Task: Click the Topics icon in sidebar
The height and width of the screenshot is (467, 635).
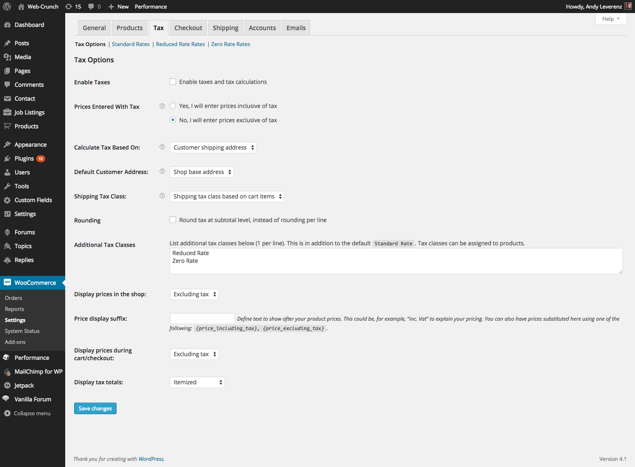Action: [7, 246]
